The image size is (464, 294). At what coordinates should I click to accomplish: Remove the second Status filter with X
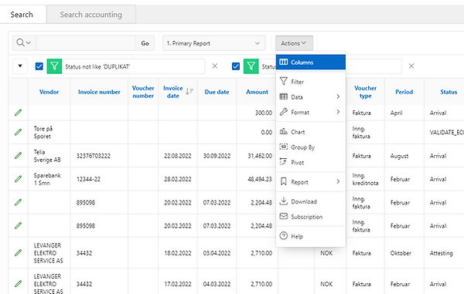tap(411, 66)
